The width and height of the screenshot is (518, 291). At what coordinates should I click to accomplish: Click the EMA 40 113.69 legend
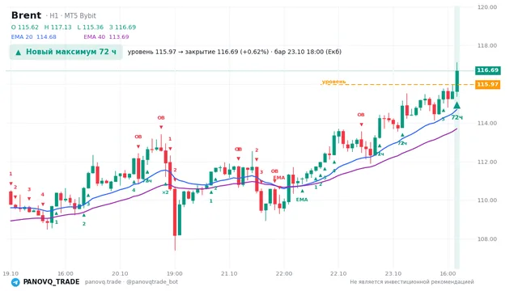[x=106, y=37]
